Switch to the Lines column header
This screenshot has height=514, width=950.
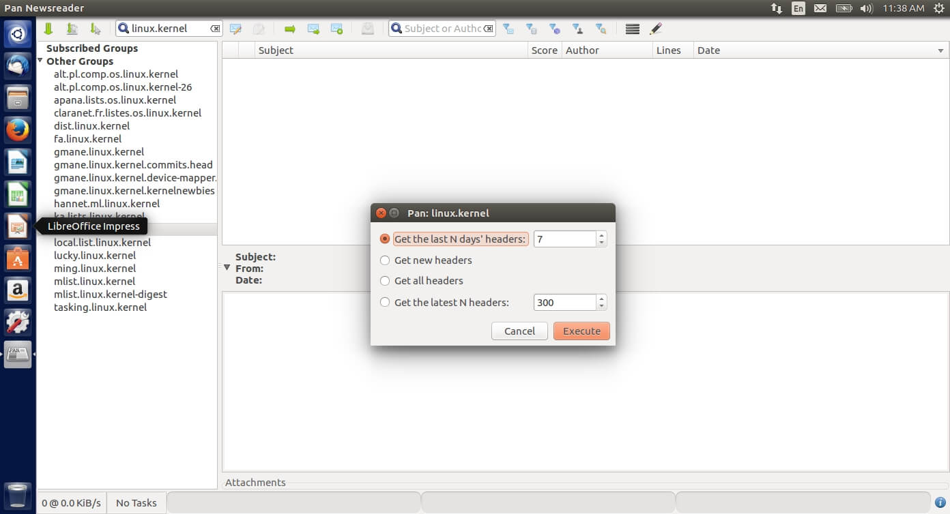(x=670, y=50)
